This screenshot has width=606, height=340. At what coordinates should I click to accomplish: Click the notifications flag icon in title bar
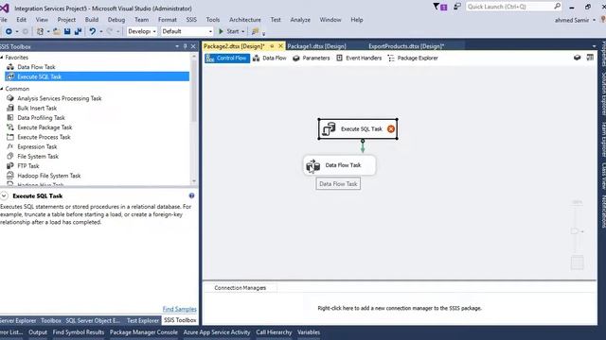[439, 7]
